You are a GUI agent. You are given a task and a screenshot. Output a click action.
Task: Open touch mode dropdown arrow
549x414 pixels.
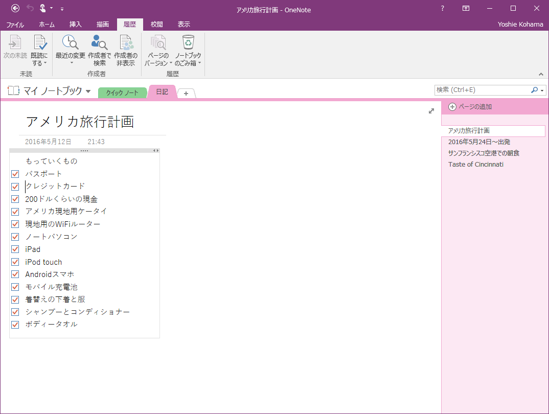[x=52, y=8]
